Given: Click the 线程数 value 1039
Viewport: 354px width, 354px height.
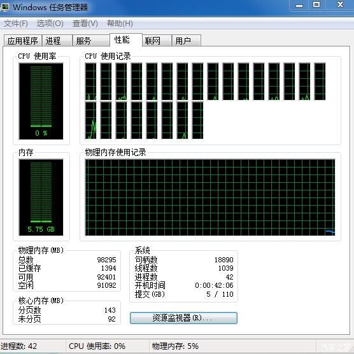Looking at the screenshot, I should pos(226,268).
